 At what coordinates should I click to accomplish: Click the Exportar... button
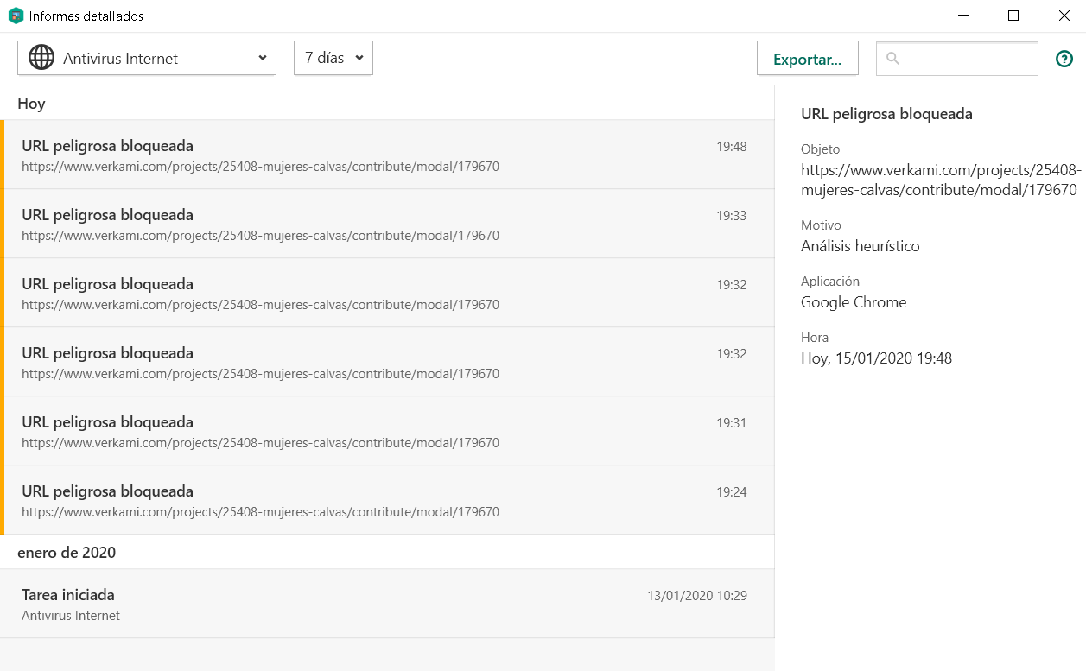point(808,59)
